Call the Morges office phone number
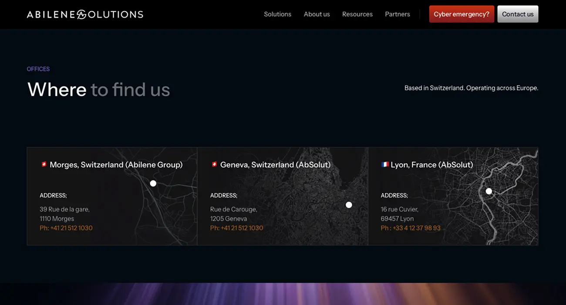This screenshot has width=566, height=305. coord(66,228)
